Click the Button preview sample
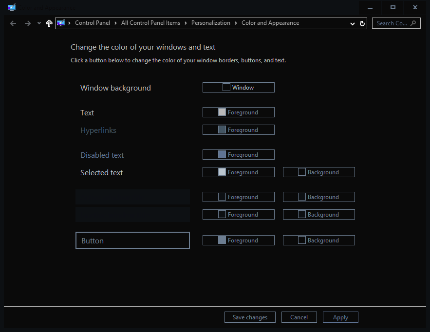 point(132,240)
